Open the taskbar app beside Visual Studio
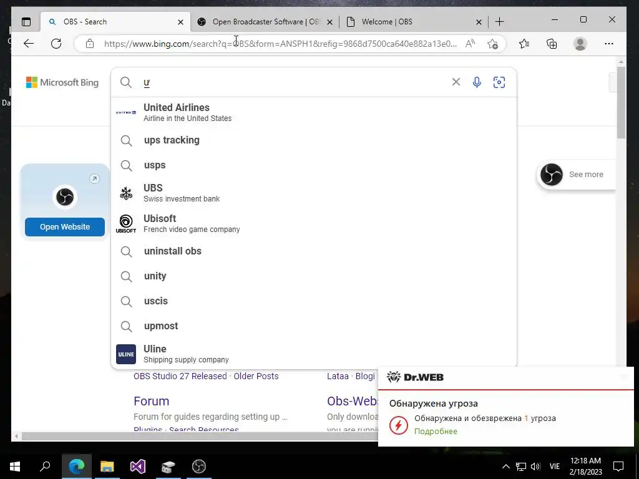639x479 pixels. (168, 467)
